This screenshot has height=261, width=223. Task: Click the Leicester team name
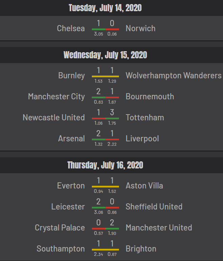click(x=68, y=206)
